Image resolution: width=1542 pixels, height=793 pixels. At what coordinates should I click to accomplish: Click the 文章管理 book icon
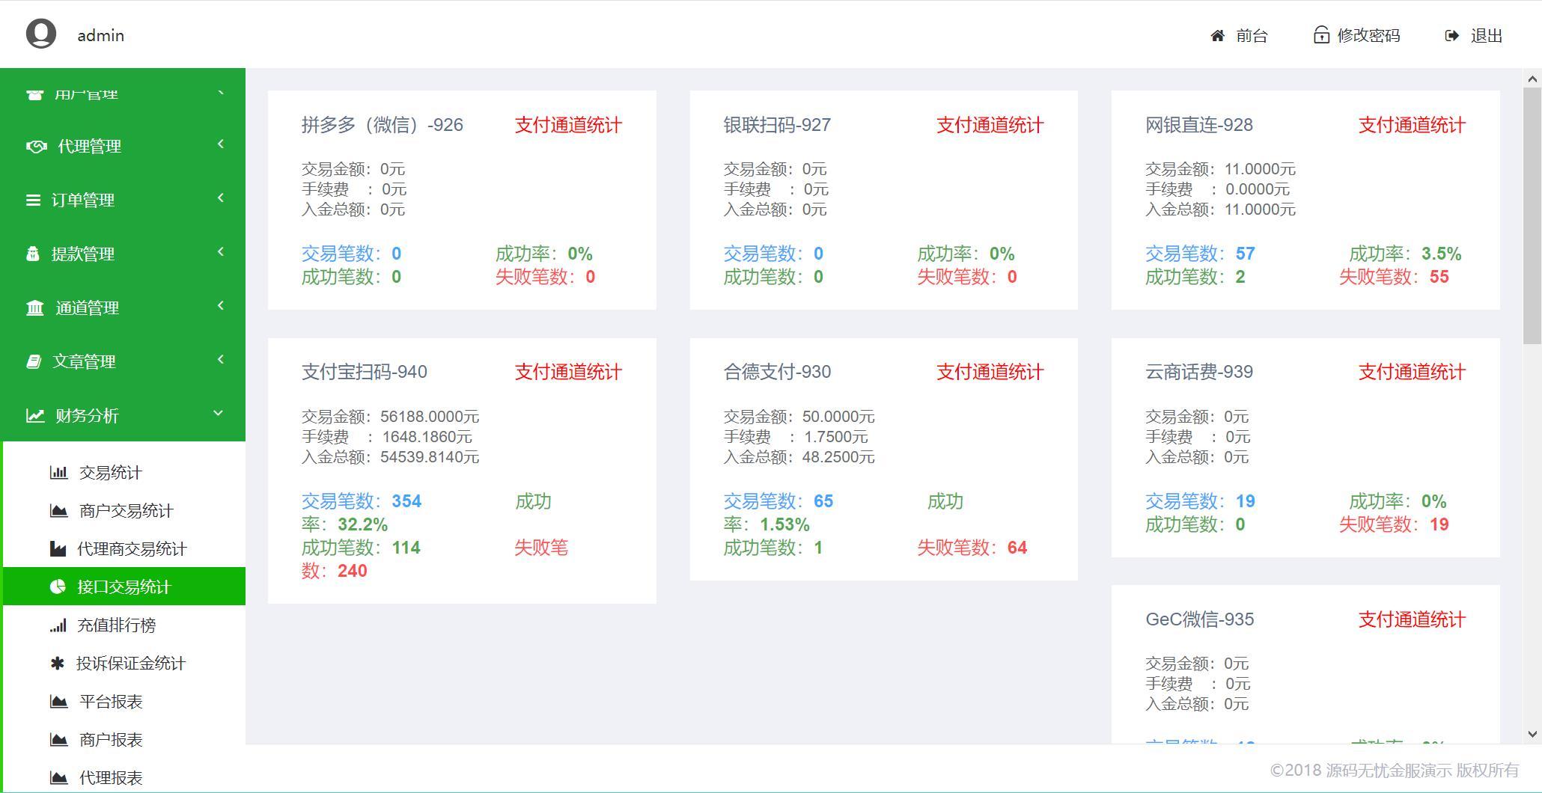34,361
